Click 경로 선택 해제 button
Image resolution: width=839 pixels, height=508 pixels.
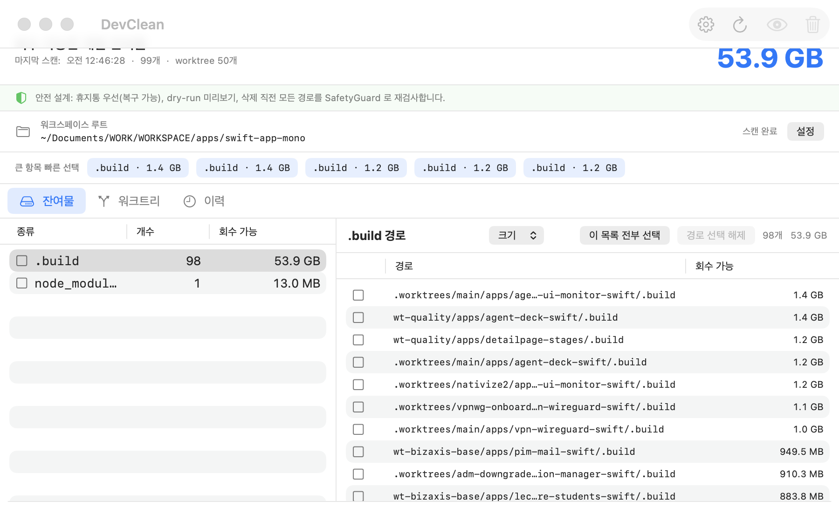coord(716,235)
